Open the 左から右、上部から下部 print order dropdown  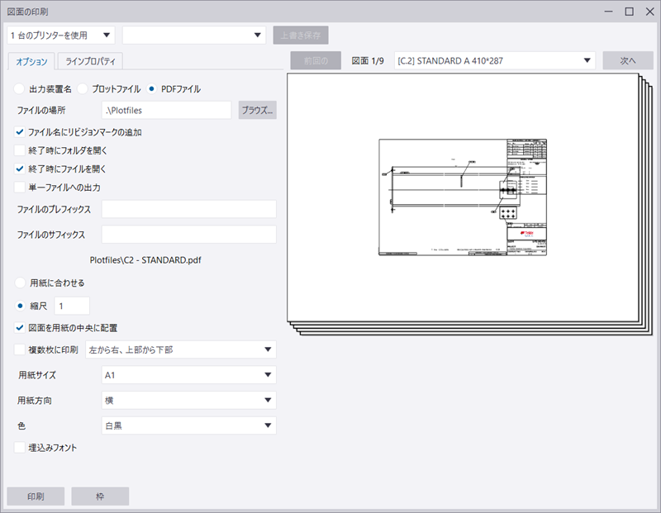[x=181, y=350]
